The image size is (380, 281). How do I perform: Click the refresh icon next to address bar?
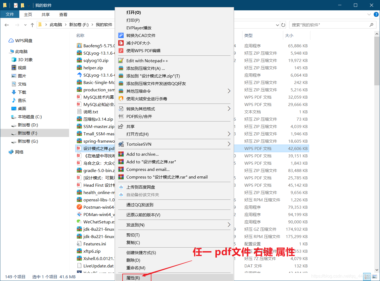pyautogui.click(x=283, y=25)
